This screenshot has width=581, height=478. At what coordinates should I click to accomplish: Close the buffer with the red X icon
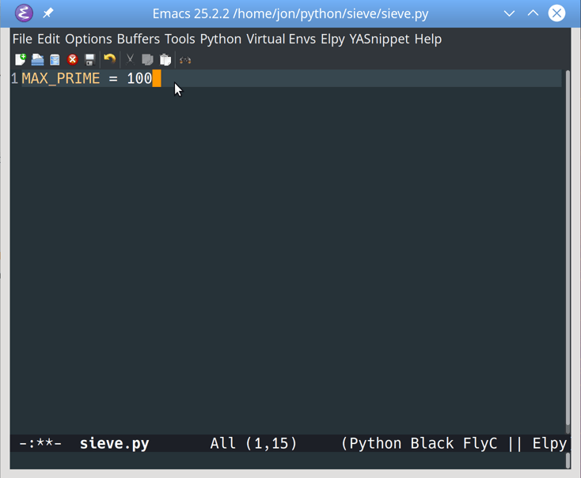[x=73, y=59]
